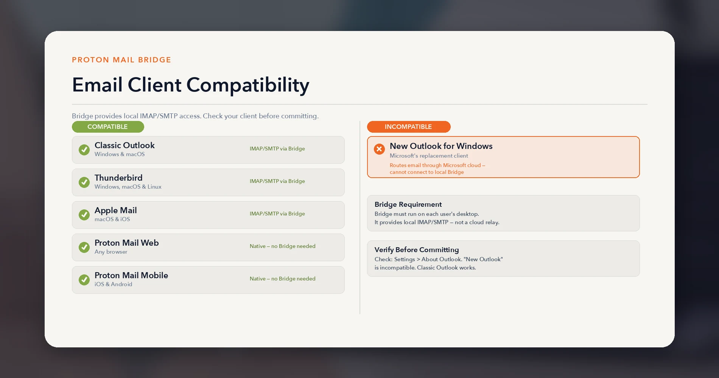Click "Windows & macOS" under Classic Outlook
Screen dimensions: 719x378
(x=120, y=154)
